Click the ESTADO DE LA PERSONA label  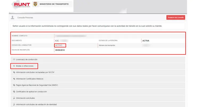pyautogui.click(x=108, y=40)
